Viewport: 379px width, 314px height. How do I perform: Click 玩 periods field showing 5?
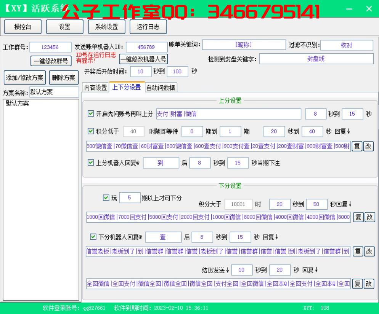coord(130,198)
